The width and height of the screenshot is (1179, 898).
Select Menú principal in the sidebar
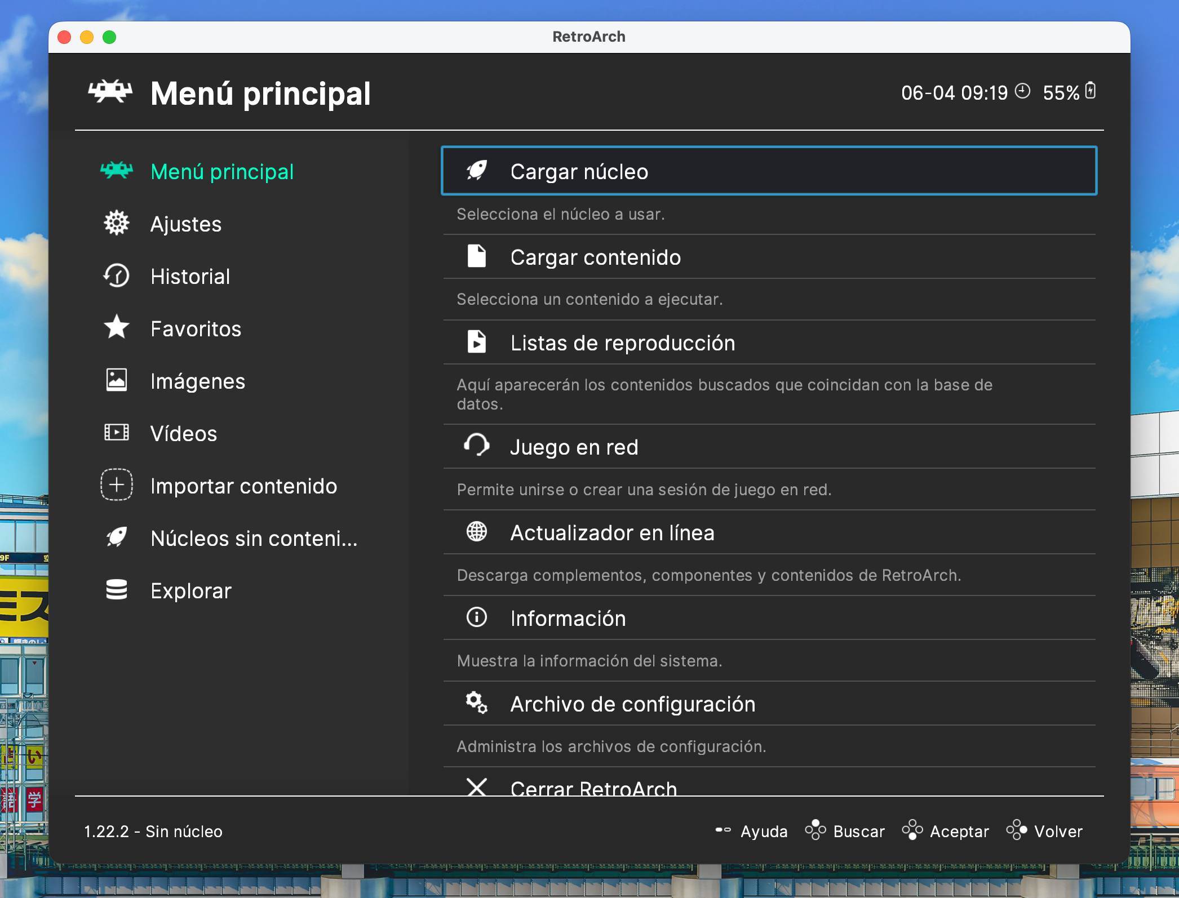(x=222, y=172)
